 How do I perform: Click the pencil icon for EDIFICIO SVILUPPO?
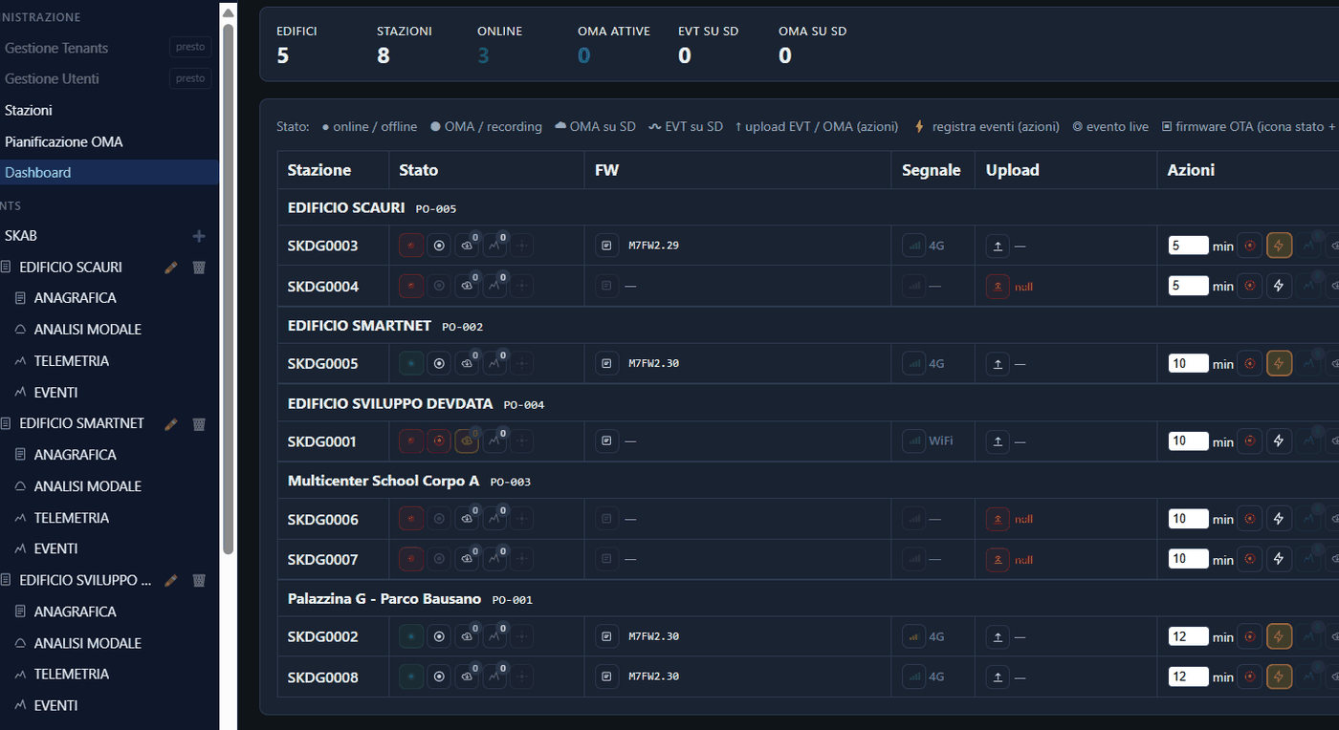[x=171, y=580]
